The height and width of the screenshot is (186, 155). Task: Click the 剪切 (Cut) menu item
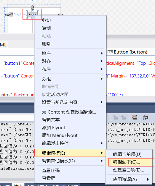70,20
